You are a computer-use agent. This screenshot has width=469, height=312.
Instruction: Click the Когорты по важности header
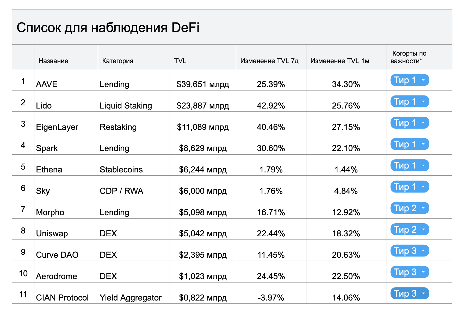click(419, 57)
